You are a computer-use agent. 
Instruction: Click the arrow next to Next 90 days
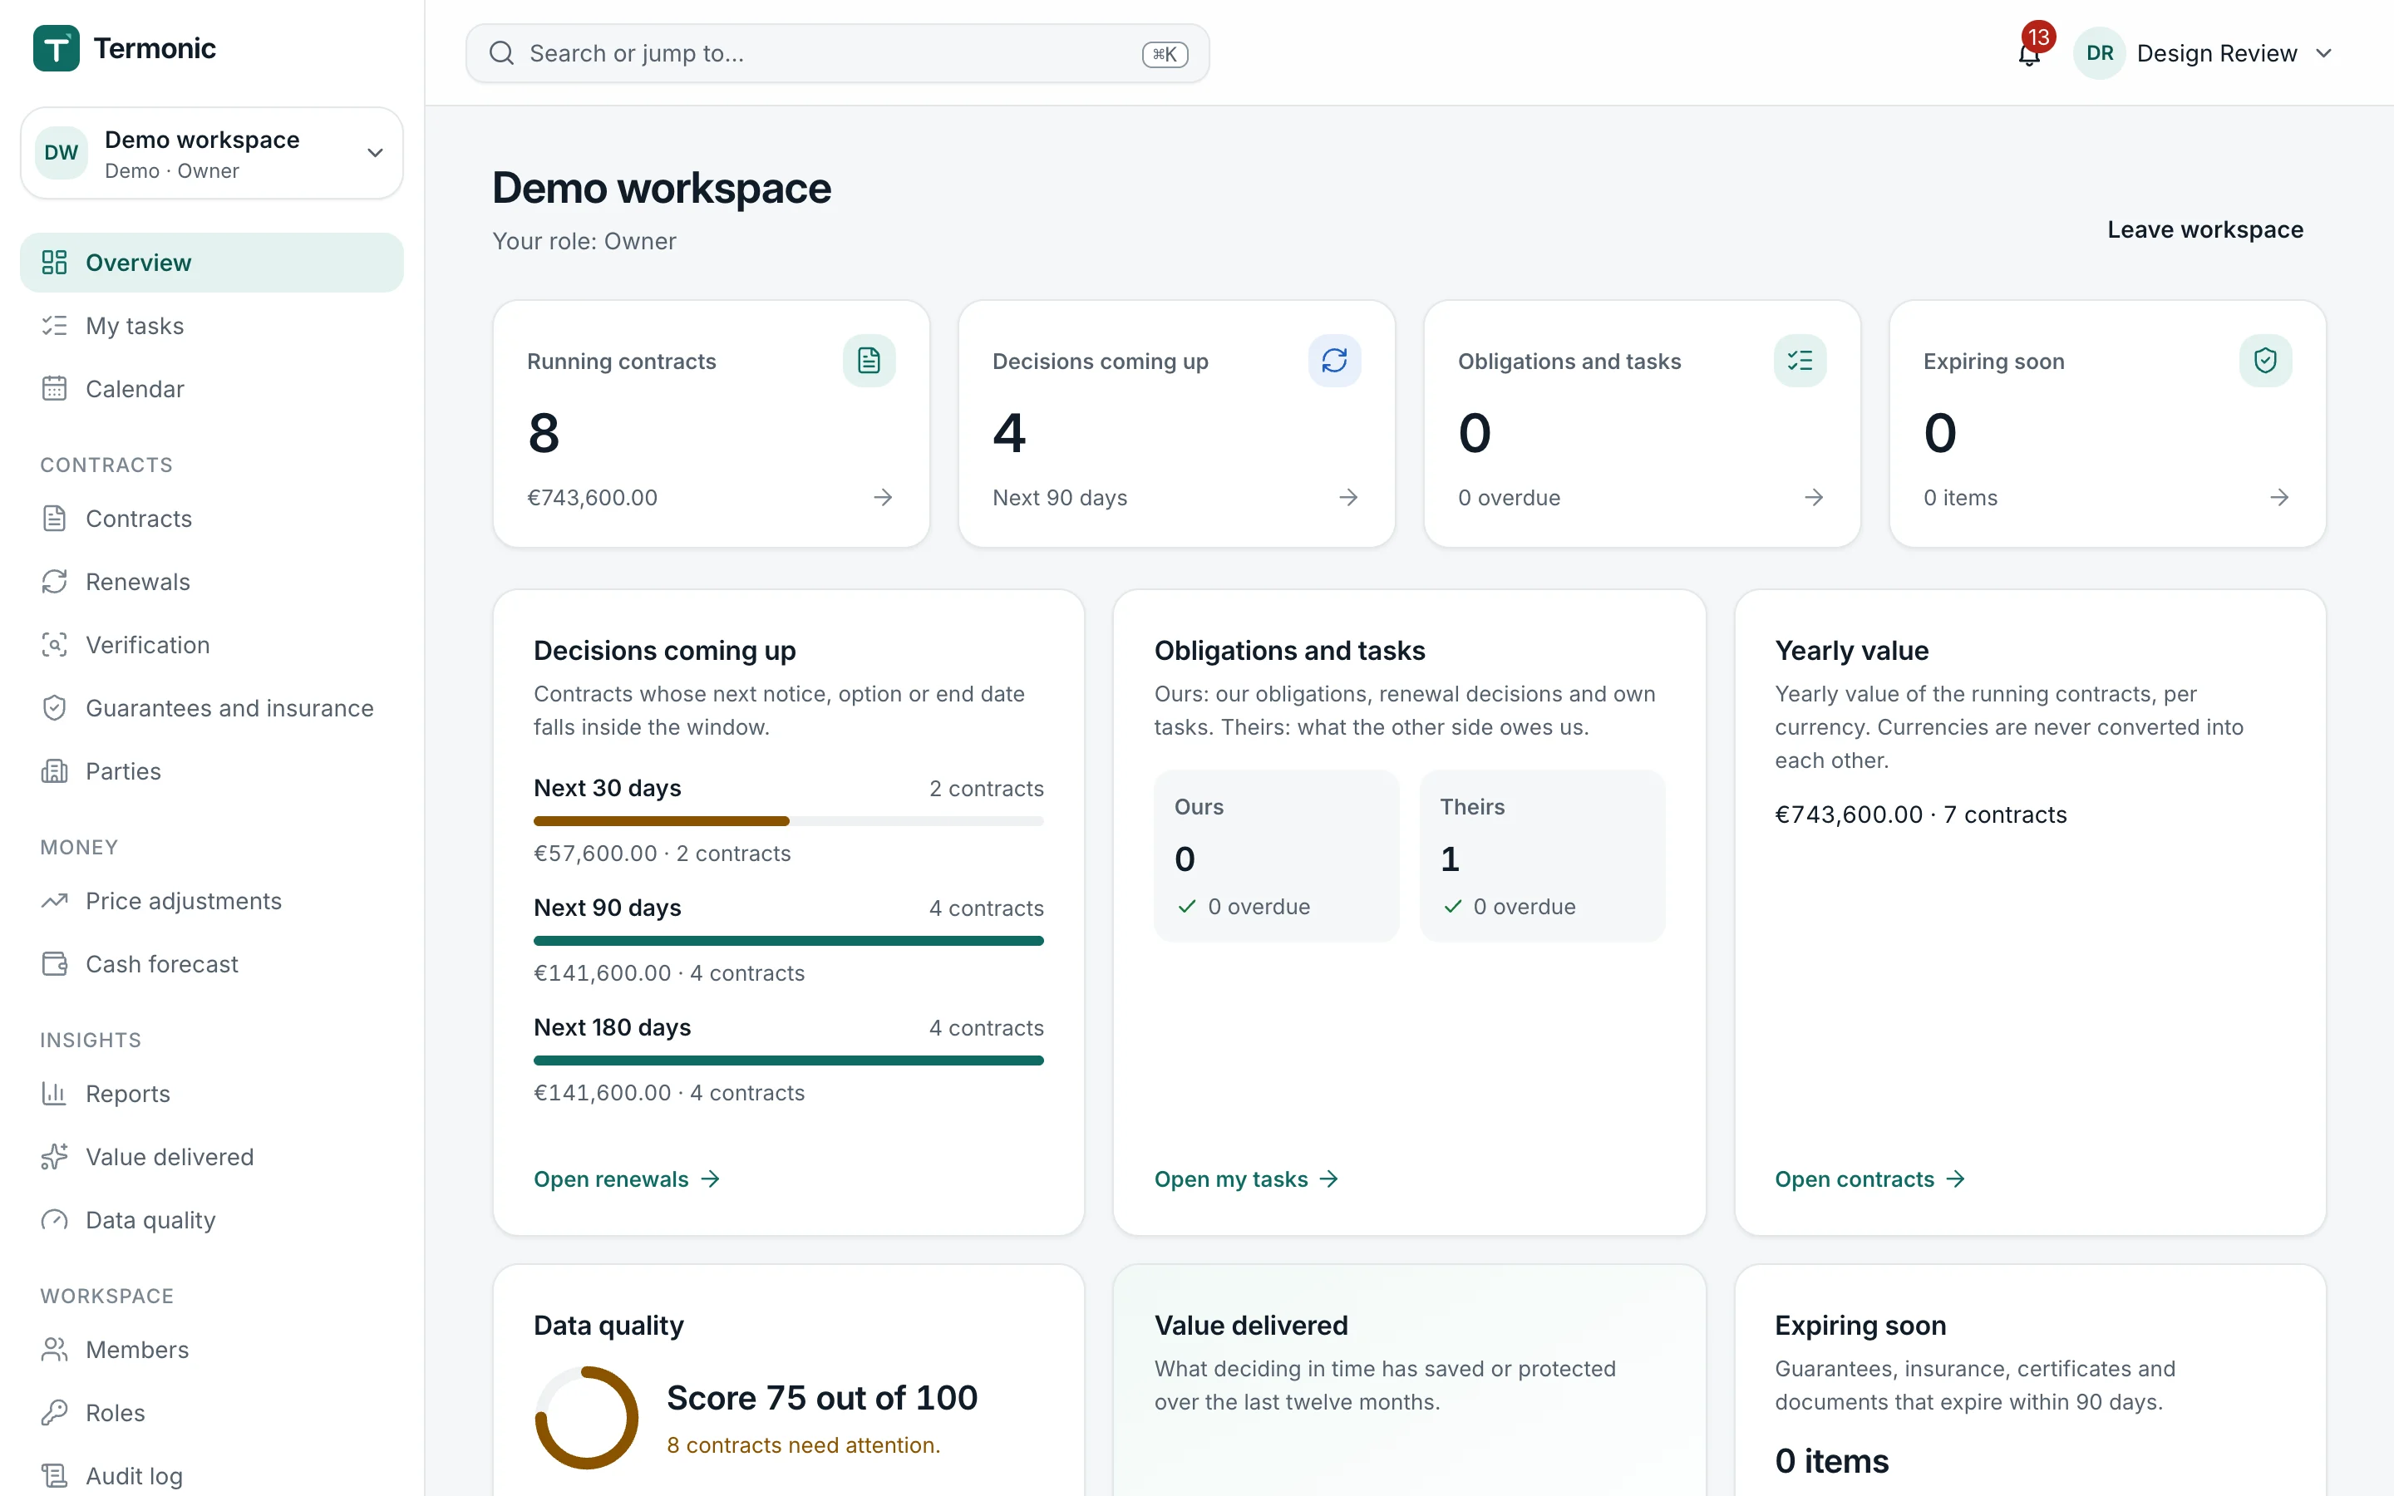[1348, 497]
